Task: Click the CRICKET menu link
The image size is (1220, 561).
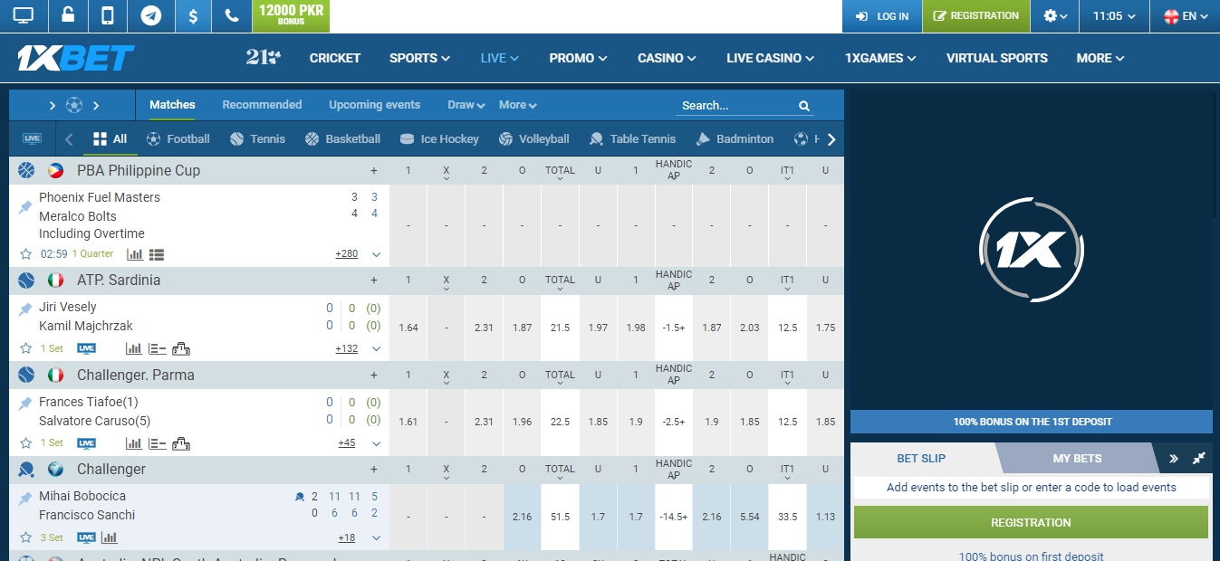Action: 335,58
